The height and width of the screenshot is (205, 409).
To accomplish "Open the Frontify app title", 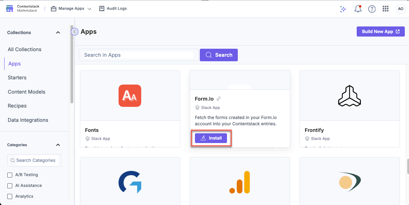I will 314,130.
